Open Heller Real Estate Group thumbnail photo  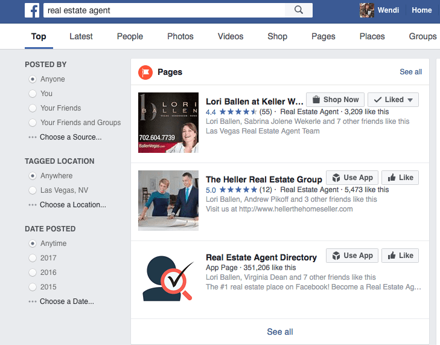(x=168, y=201)
